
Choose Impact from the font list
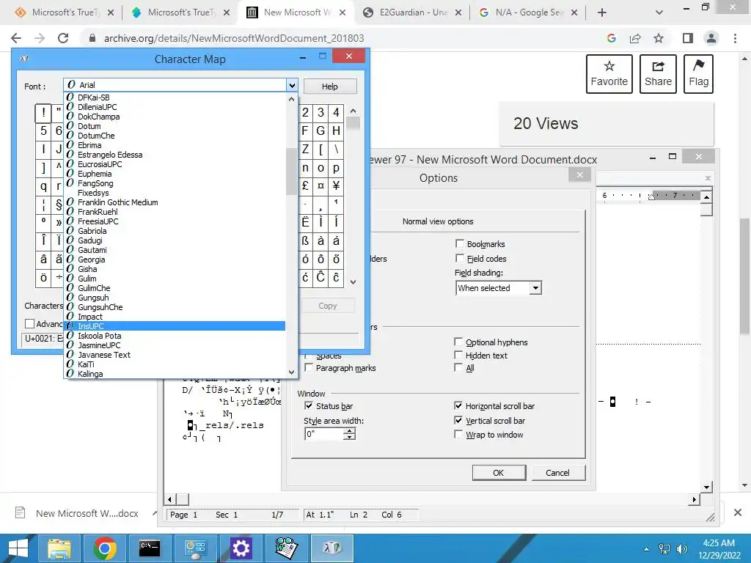175,317
